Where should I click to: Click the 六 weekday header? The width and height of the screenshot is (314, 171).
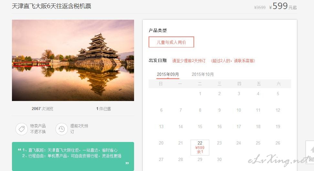(278, 84)
